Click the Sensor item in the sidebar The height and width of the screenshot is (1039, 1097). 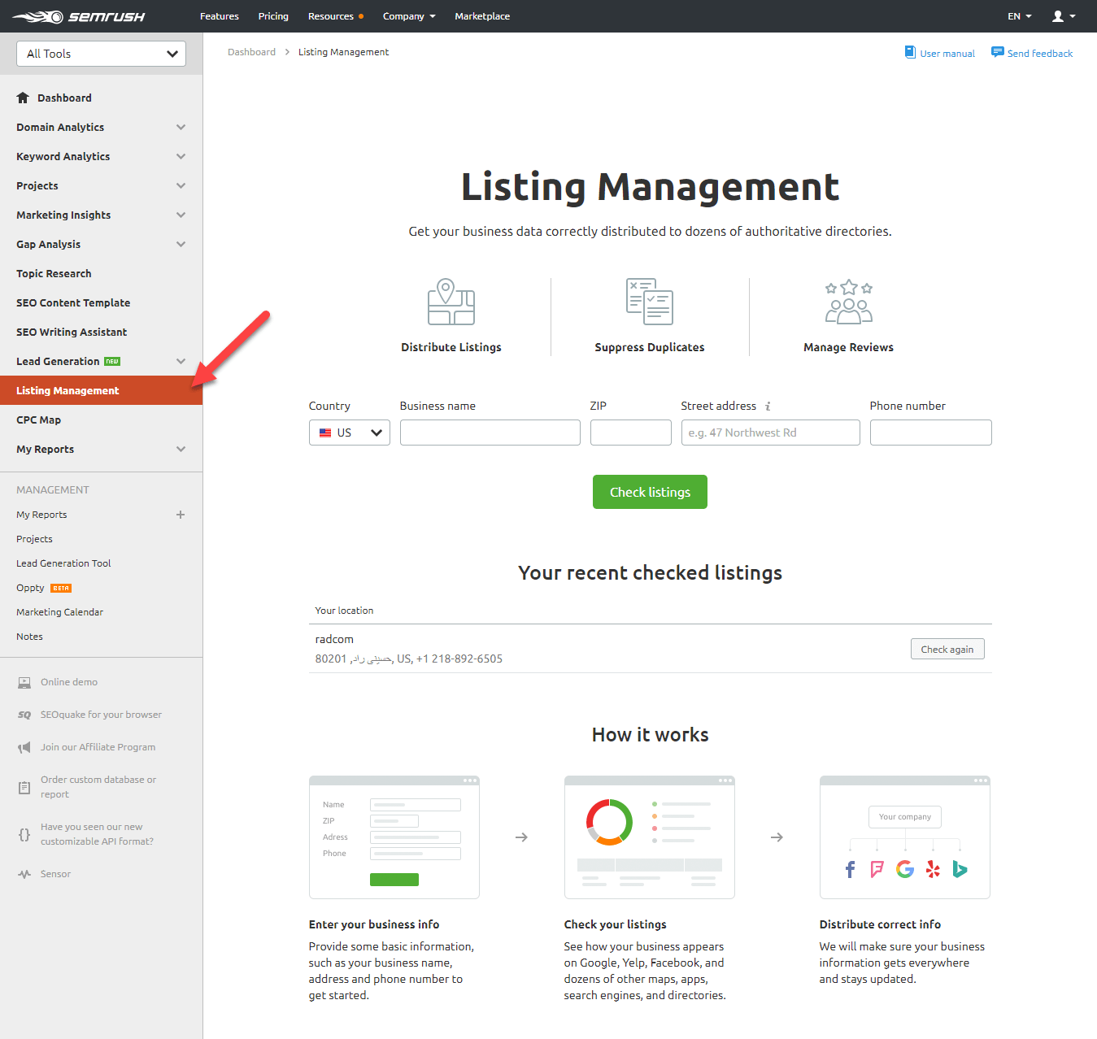click(55, 873)
